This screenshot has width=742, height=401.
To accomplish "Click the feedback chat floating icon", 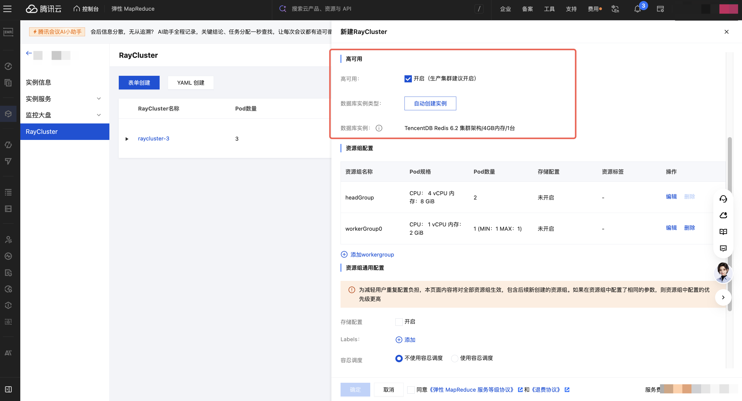I will (x=723, y=248).
